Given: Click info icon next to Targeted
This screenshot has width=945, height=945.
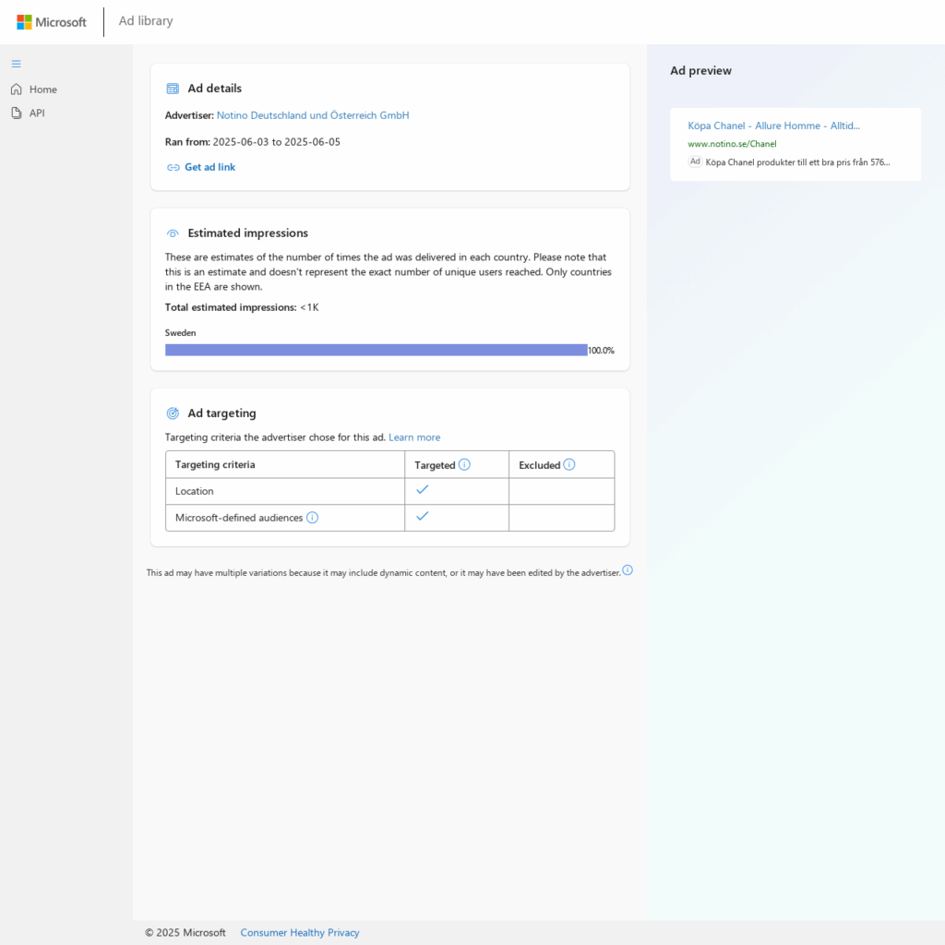Looking at the screenshot, I should [x=464, y=465].
